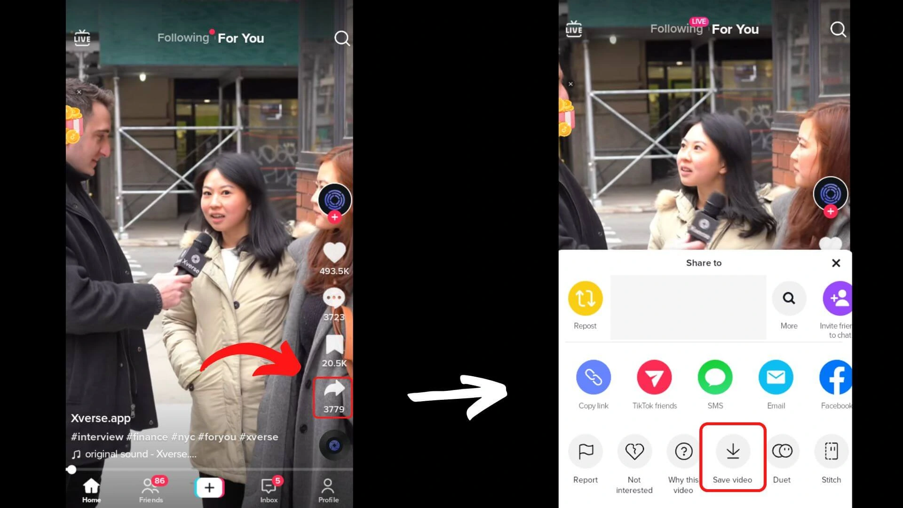Close the Share to panel
Screen dimensions: 903x508
[836, 263]
